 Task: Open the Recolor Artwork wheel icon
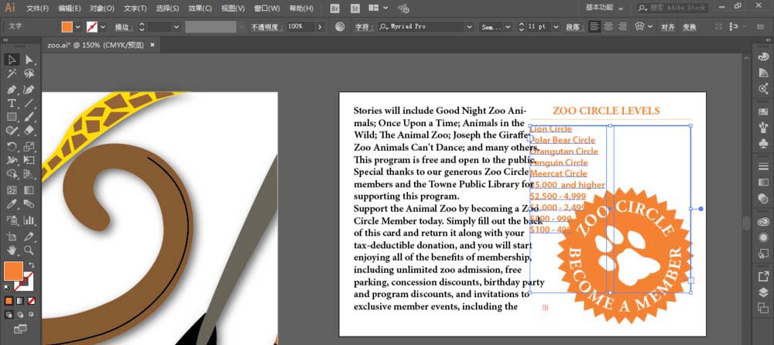(x=340, y=26)
